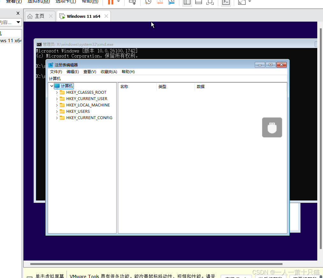Maximize the Registry Editor window
The image size is (323, 278).
(x=271, y=65)
